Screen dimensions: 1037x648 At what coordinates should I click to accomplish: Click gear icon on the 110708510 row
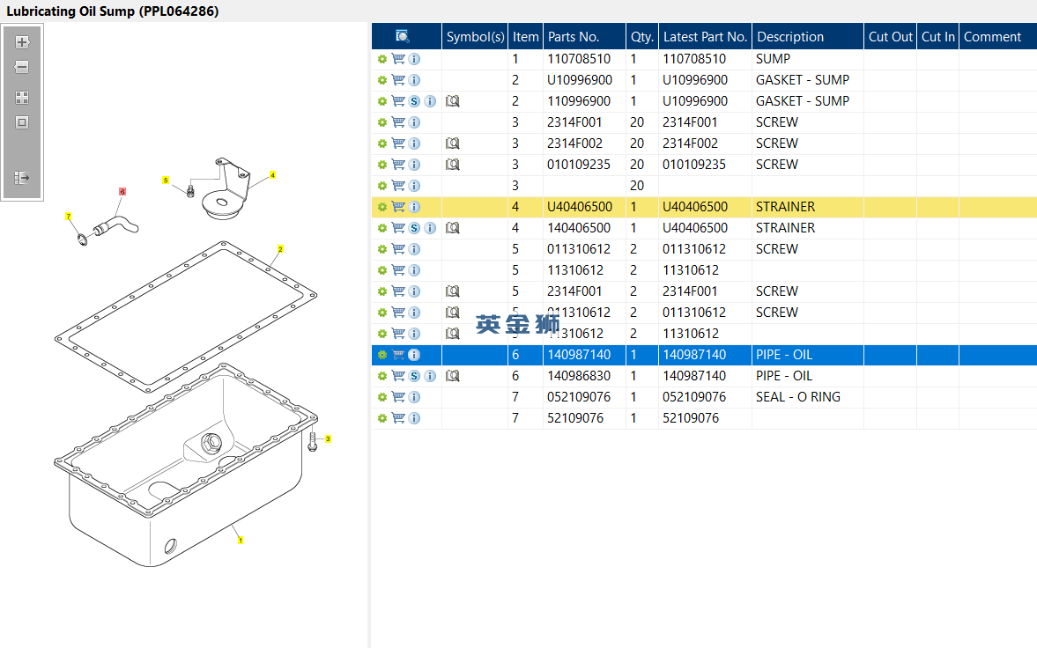click(382, 59)
